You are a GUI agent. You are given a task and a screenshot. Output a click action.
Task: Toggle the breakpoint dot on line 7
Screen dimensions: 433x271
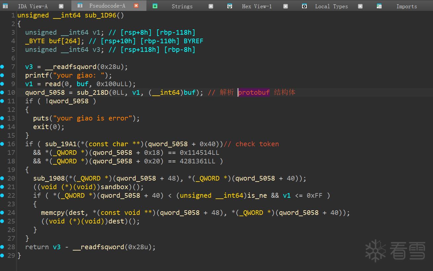point(2,67)
